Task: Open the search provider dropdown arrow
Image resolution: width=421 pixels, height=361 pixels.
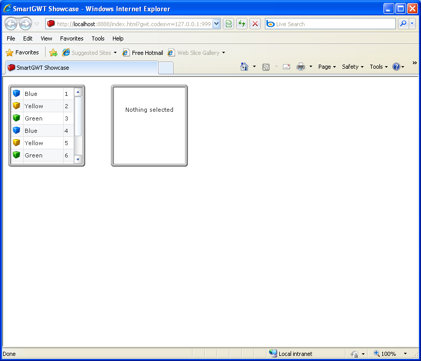Action: click(412, 24)
